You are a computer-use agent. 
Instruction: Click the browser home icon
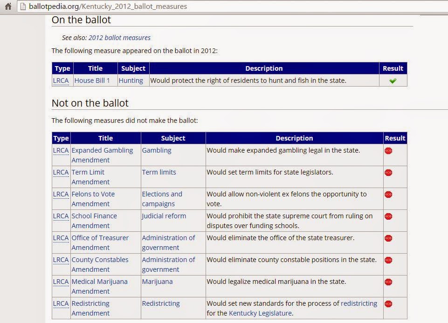click(x=7, y=7)
